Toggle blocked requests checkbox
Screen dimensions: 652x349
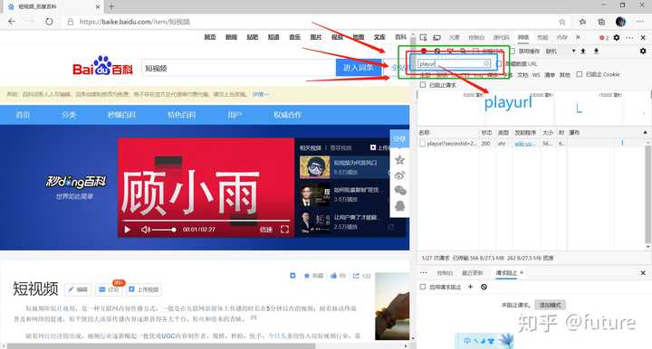(423, 85)
